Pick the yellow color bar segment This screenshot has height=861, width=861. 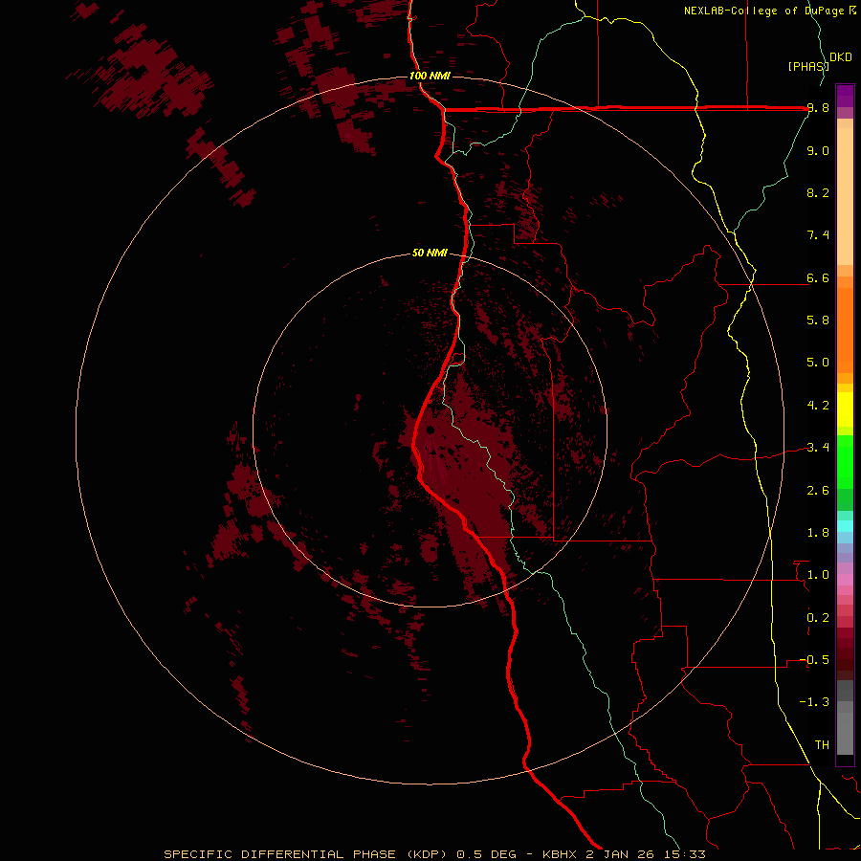[845, 409]
